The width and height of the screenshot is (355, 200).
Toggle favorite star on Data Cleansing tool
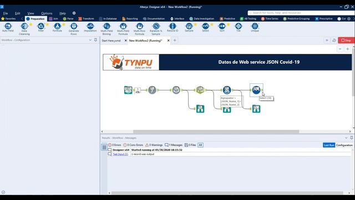(31, 24)
